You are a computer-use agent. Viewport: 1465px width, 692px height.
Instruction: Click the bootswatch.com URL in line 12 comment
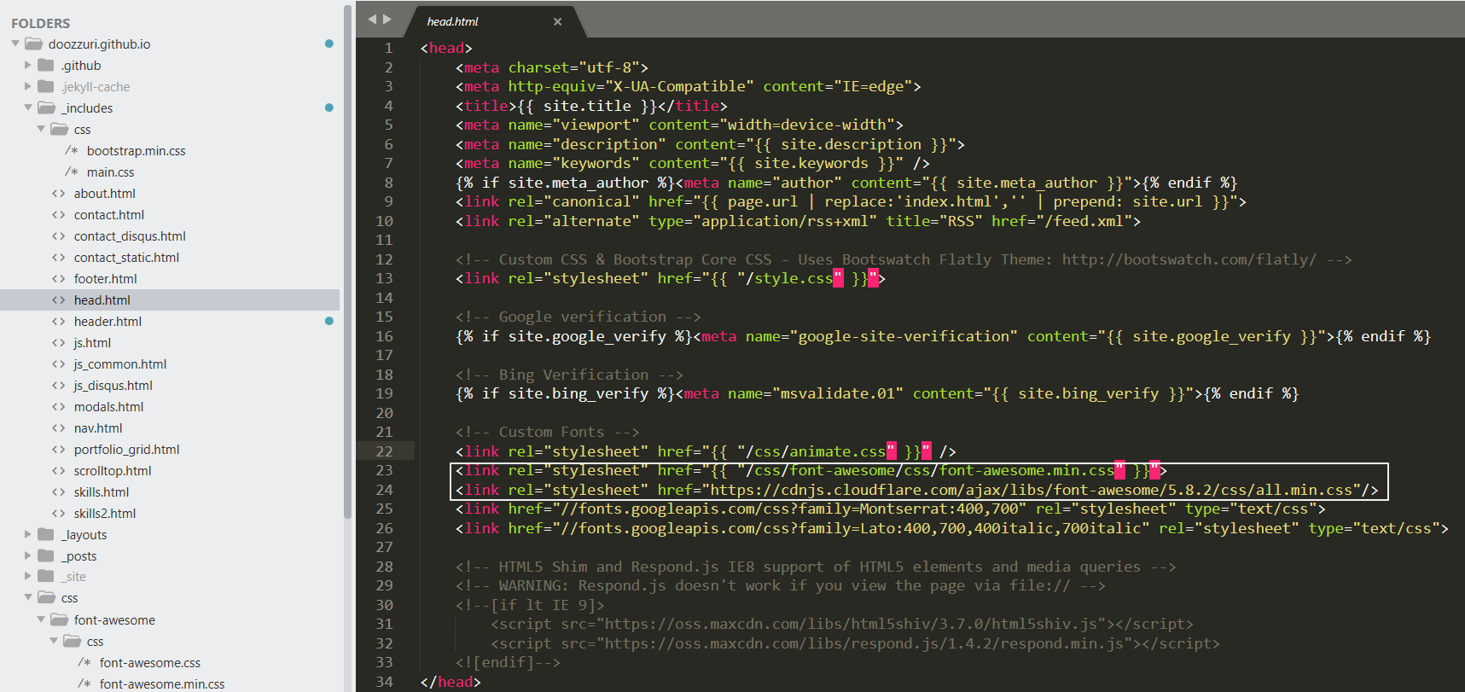point(1189,259)
